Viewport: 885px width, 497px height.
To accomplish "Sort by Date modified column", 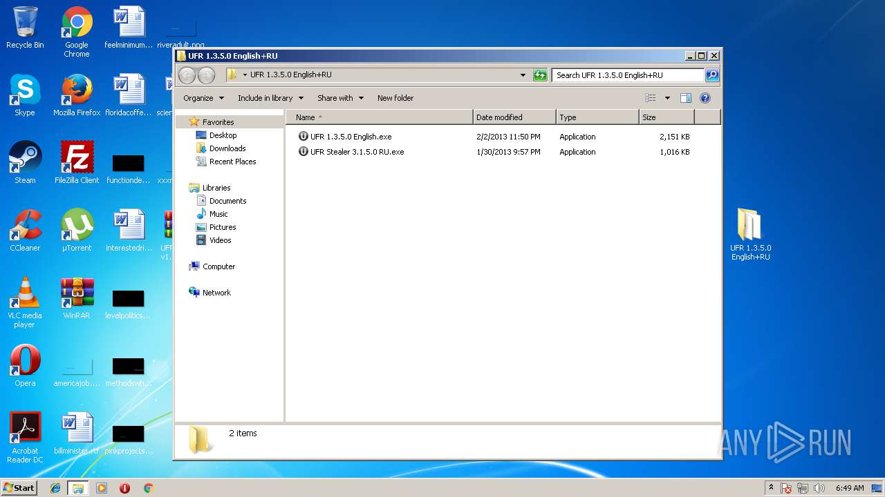I will pos(514,117).
